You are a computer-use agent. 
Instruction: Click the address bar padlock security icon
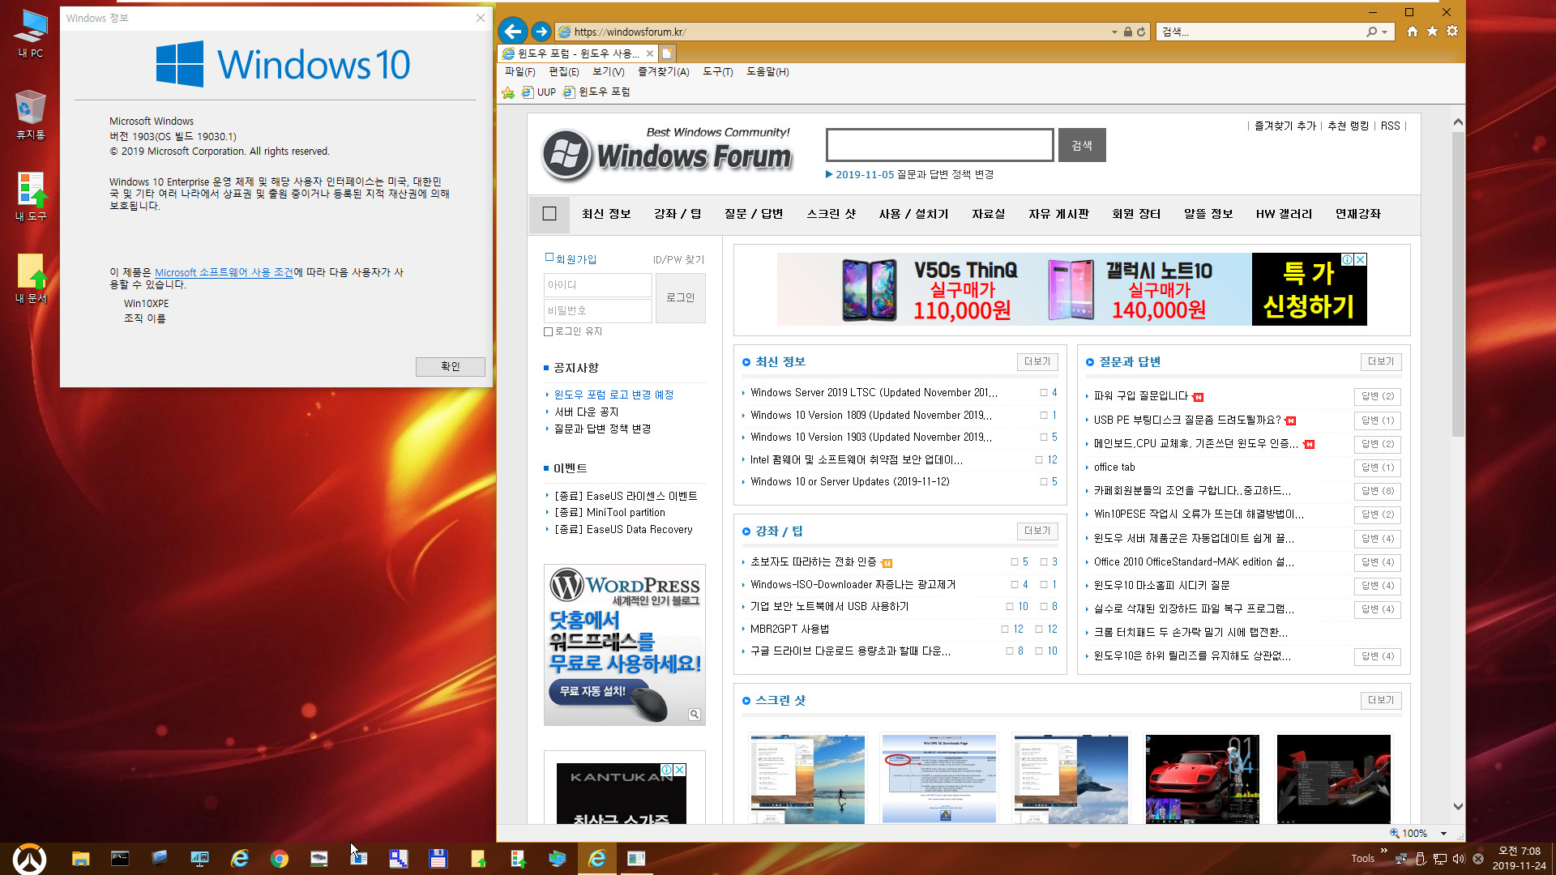(1127, 32)
